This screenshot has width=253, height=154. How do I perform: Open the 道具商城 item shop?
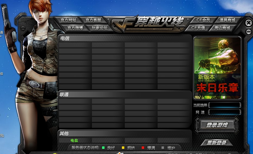pos(227,20)
